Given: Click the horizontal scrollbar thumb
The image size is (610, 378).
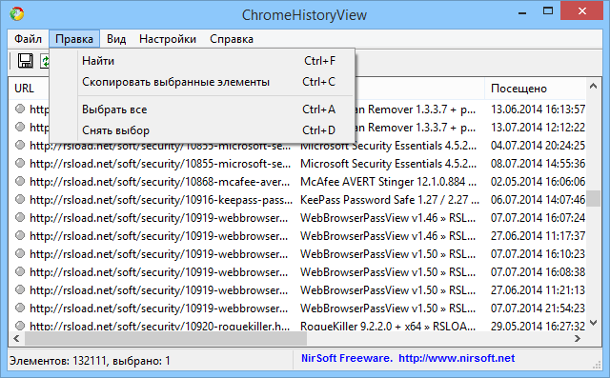Looking at the screenshot, I should point(166,338).
